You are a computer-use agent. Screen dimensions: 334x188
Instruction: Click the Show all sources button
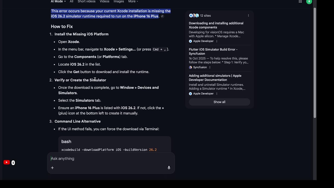pyautogui.click(x=219, y=102)
